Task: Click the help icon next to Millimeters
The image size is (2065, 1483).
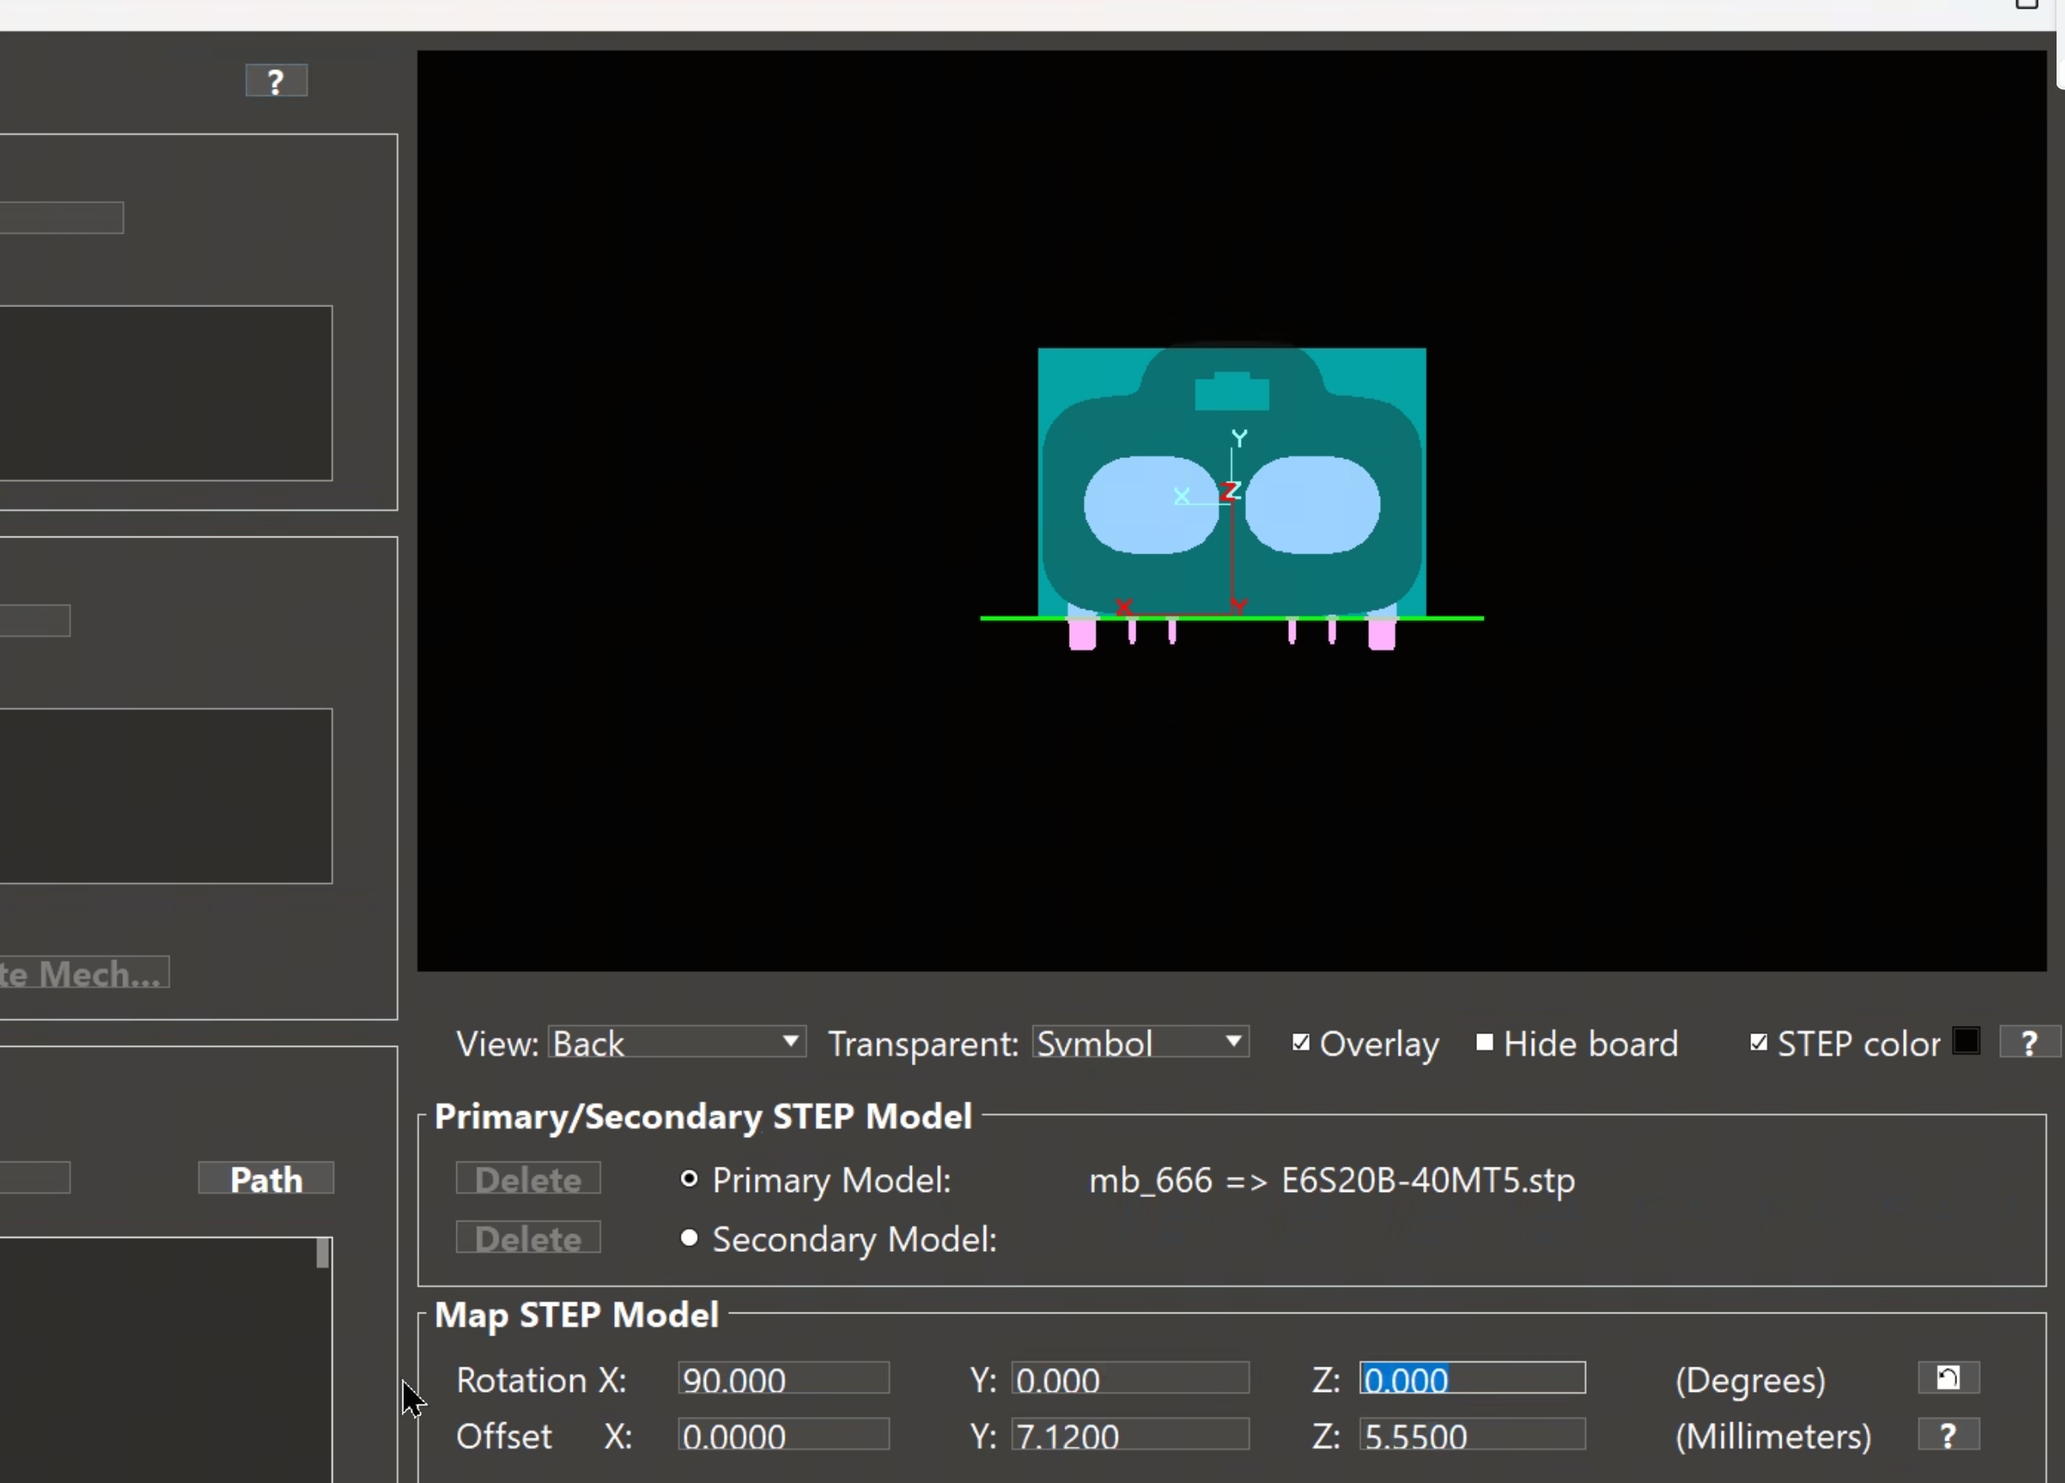Action: 1948,1435
